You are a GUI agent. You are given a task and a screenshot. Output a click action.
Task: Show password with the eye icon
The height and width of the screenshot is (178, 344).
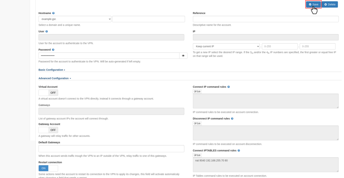[x=183, y=56]
